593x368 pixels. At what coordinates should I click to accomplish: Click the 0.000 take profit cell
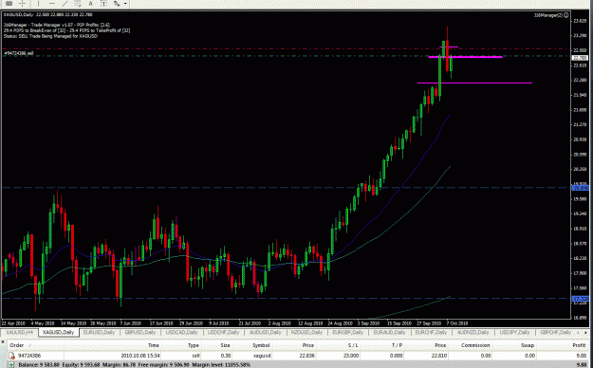click(397, 356)
